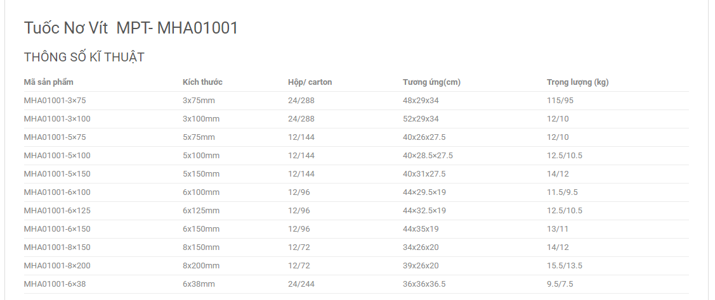The image size is (715, 300).
Task: Click the Mã sản phẩm column header
Action: (x=48, y=82)
